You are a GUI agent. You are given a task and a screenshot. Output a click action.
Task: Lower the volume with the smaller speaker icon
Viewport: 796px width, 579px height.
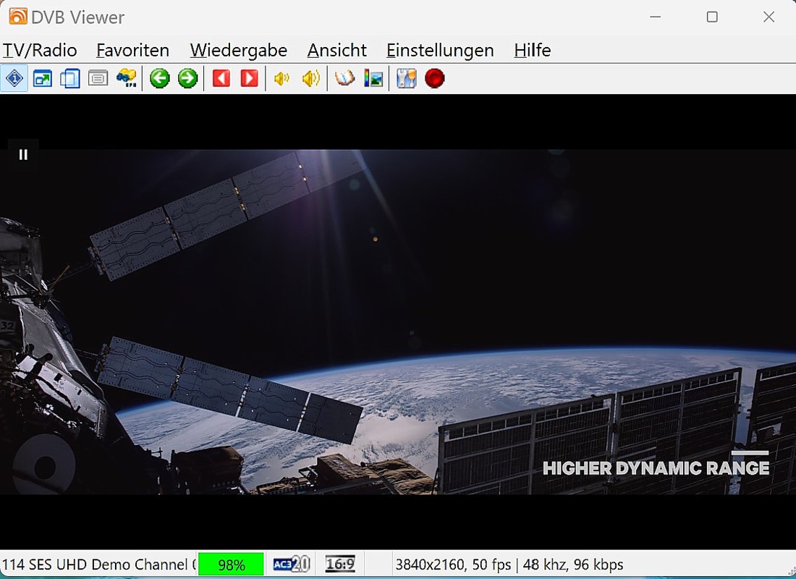(x=282, y=79)
